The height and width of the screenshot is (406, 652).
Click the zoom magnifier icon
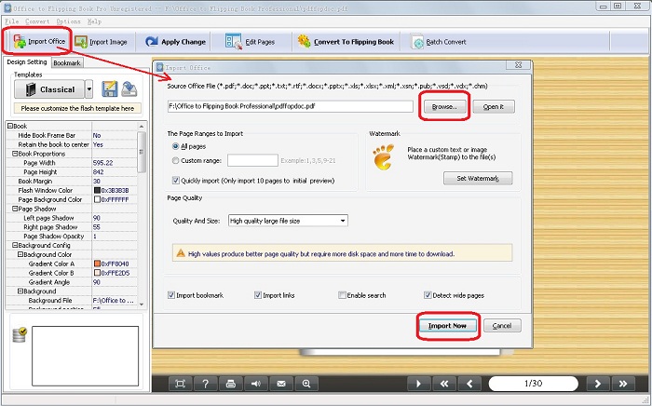pos(306,384)
